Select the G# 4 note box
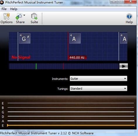This screenshot has height=136, width=138. pyautogui.click(x=25, y=39)
